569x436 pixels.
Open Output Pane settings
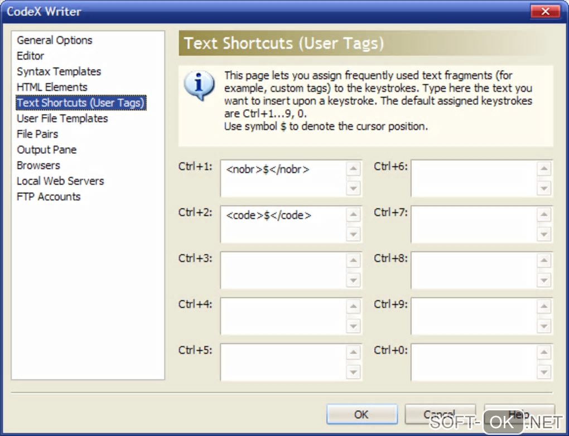click(46, 149)
